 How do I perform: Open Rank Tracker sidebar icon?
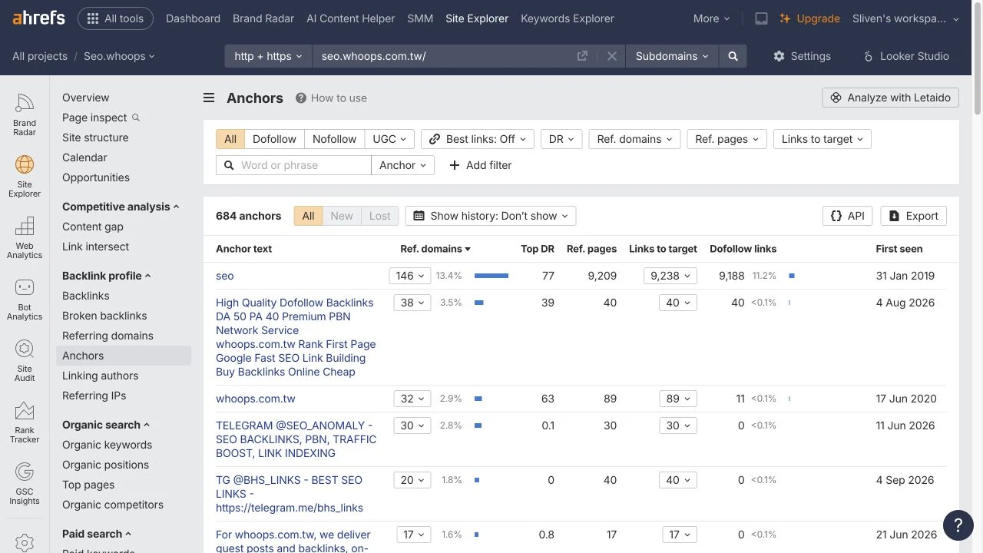25,422
